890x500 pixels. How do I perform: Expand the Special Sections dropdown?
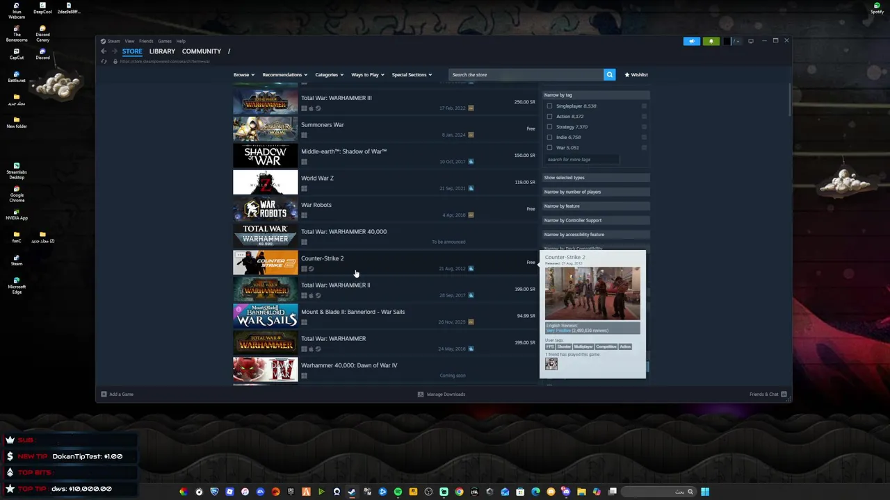412,75
